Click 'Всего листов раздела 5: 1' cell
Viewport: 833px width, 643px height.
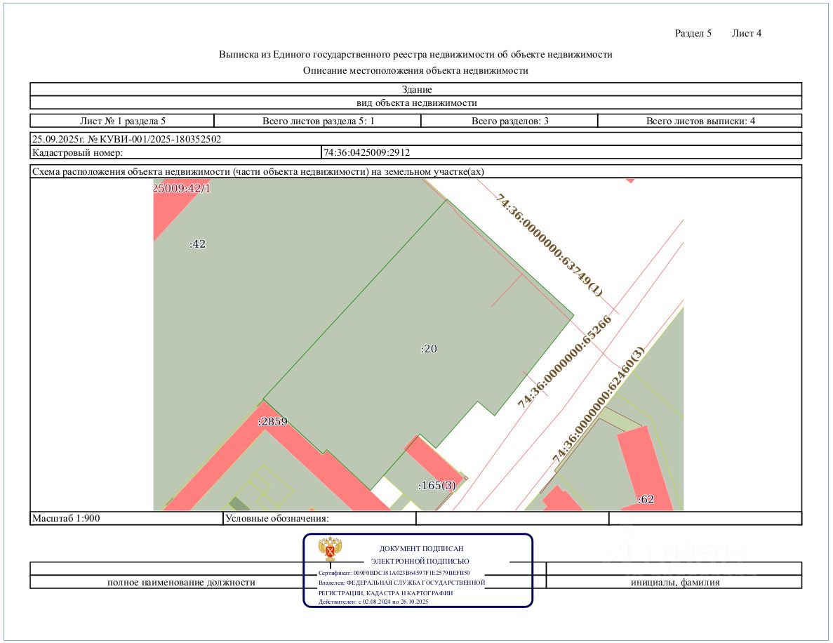click(318, 121)
